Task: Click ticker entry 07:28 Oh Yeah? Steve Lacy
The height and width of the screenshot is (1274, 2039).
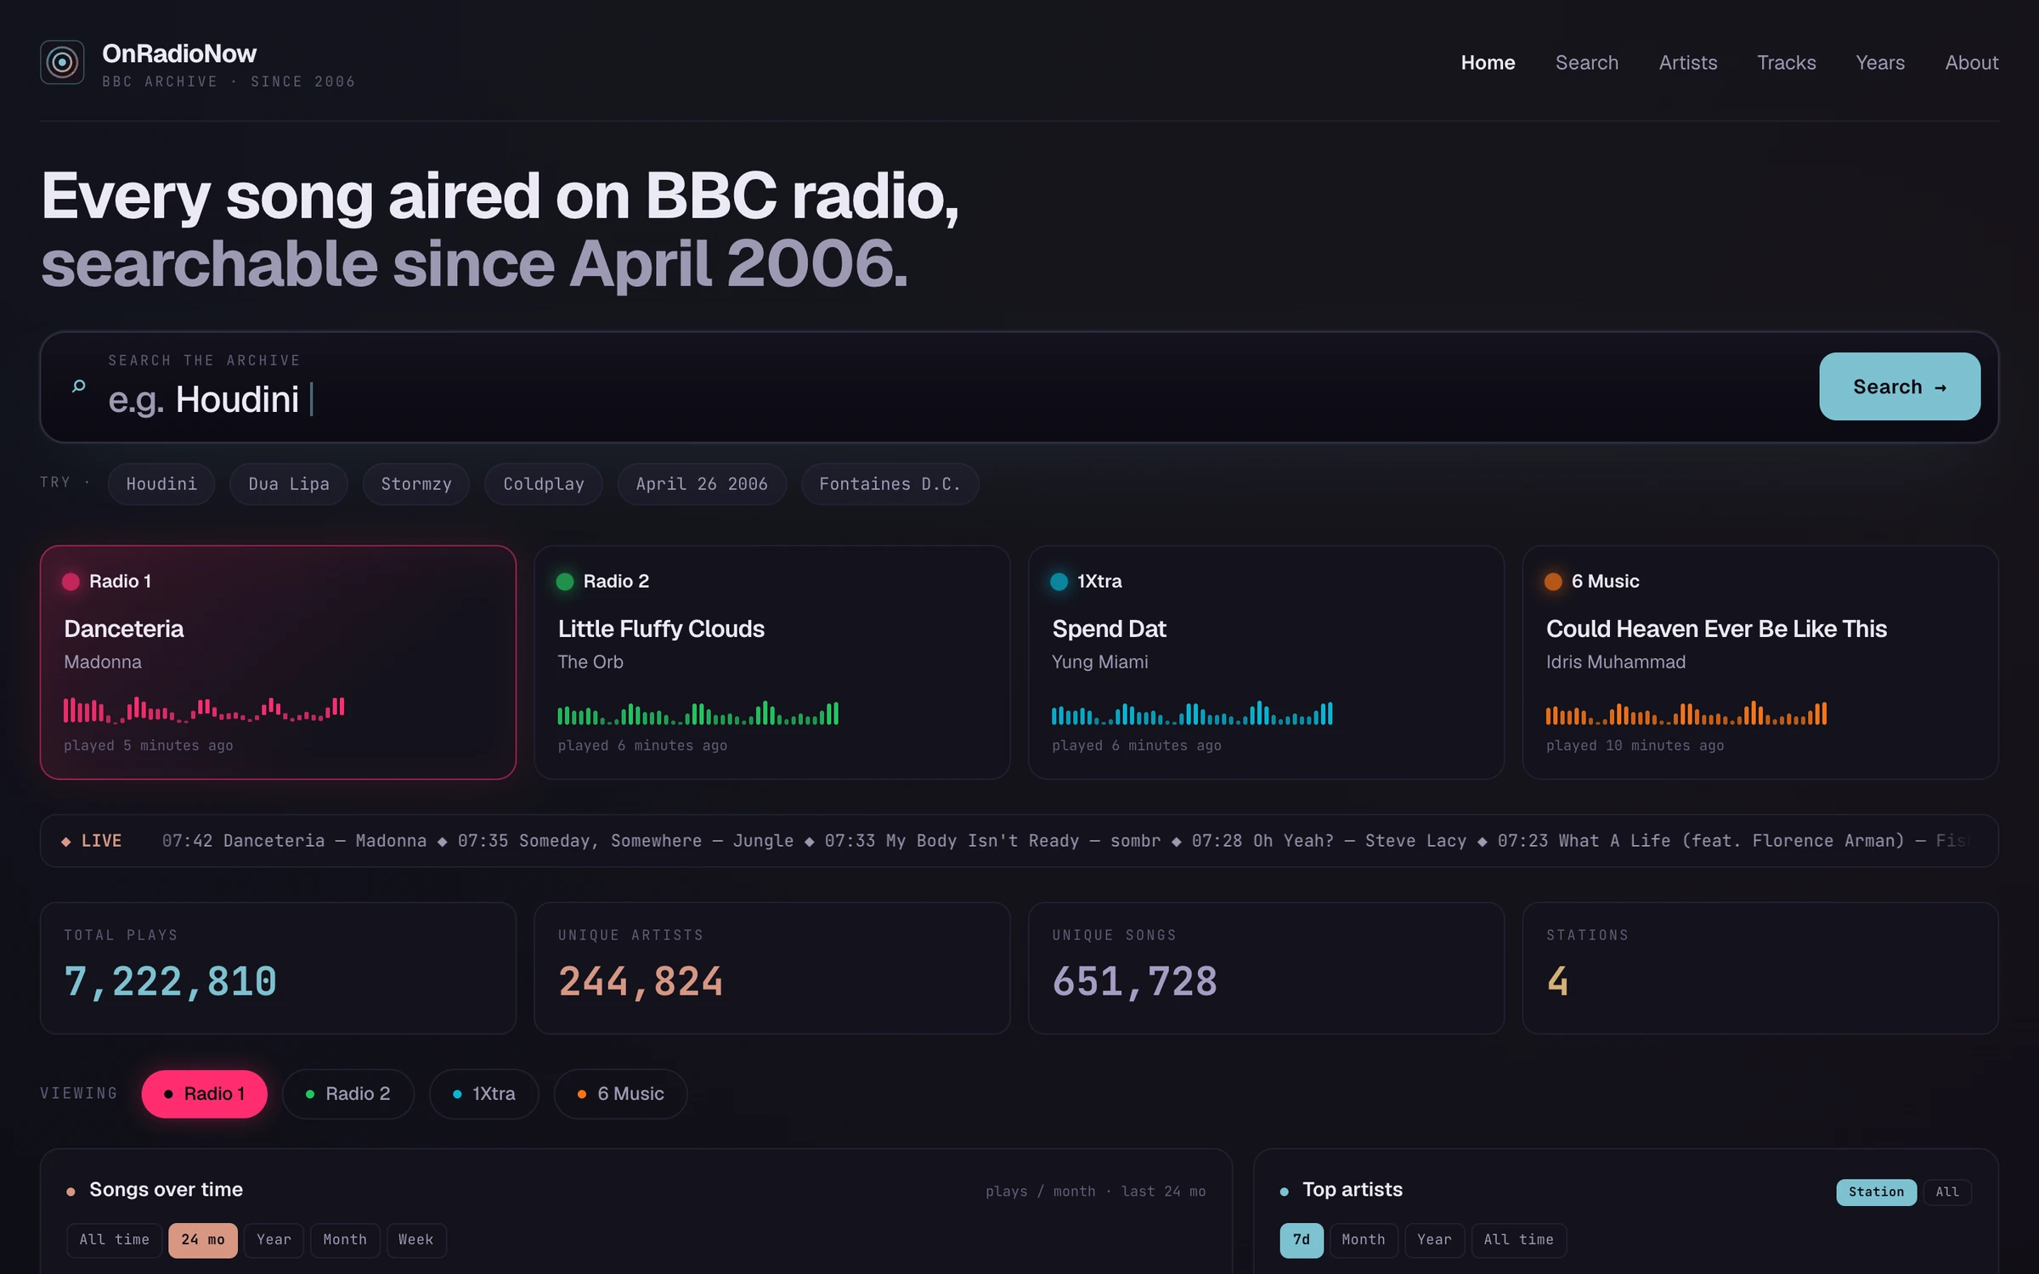Action: pyautogui.click(x=1329, y=841)
